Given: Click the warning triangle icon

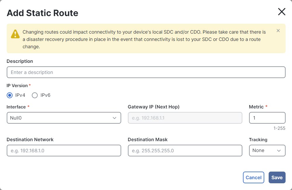Looking at the screenshot, I should click(x=15, y=34).
